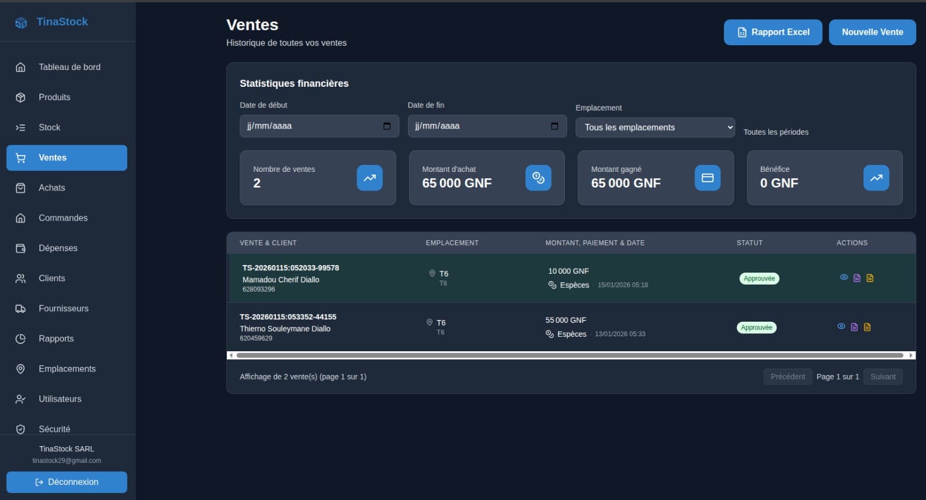
Task: Click the horizontal table scrollbar
Action: [x=570, y=355]
